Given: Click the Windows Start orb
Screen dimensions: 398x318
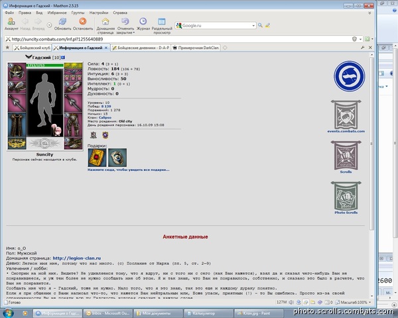Looking at the screenshot, I should (x=9, y=313).
